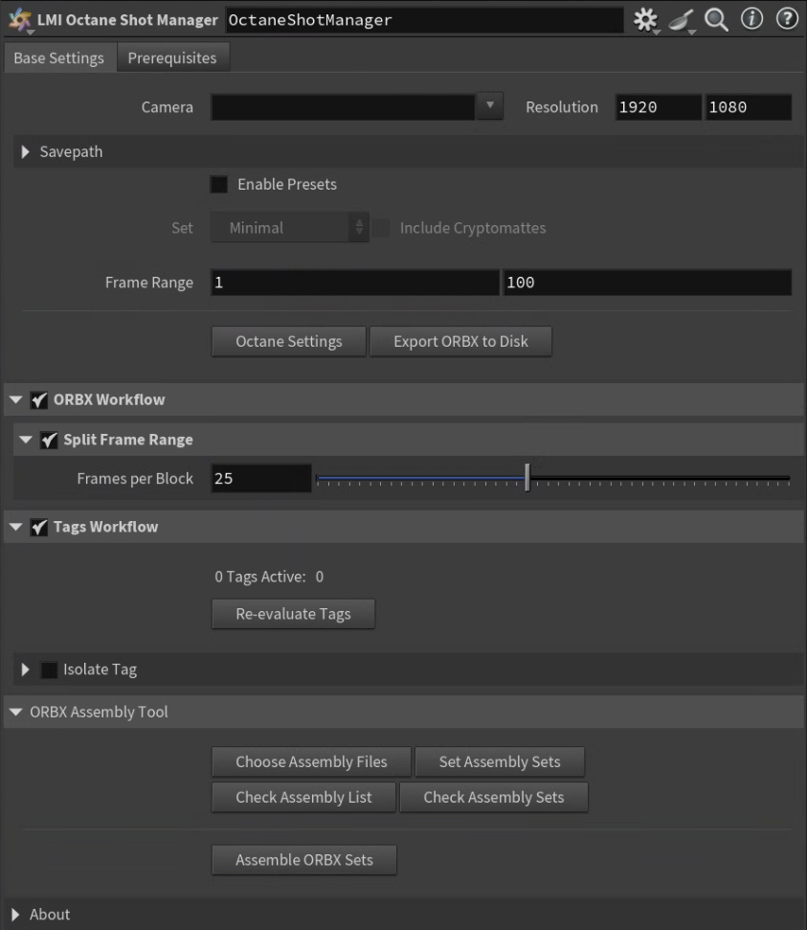807x930 pixels.
Task: Click the node comment flag icon
Action: tap(681, 20)
